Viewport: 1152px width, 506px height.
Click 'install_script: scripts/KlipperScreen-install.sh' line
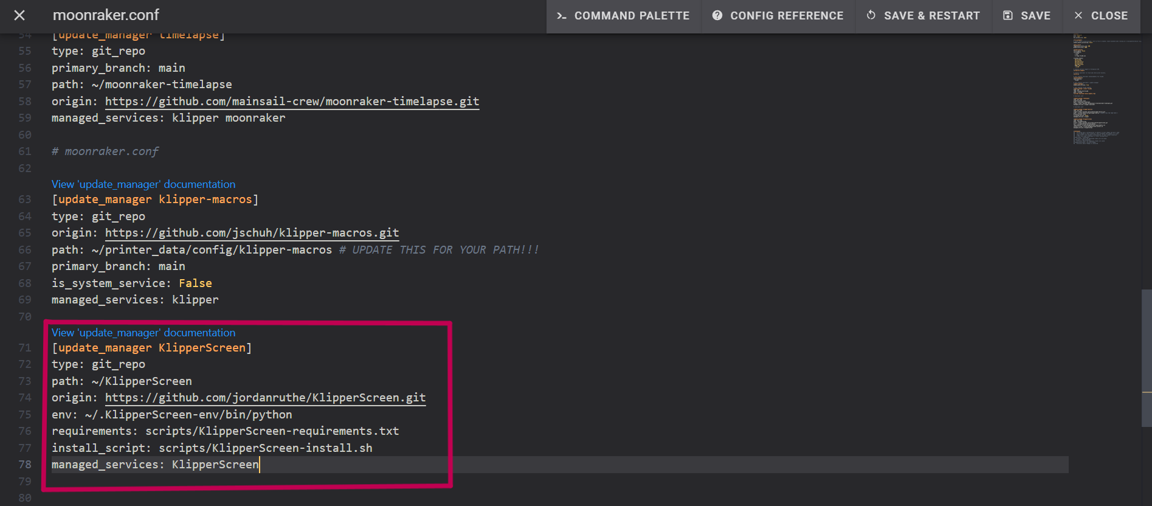click(212, 448)
